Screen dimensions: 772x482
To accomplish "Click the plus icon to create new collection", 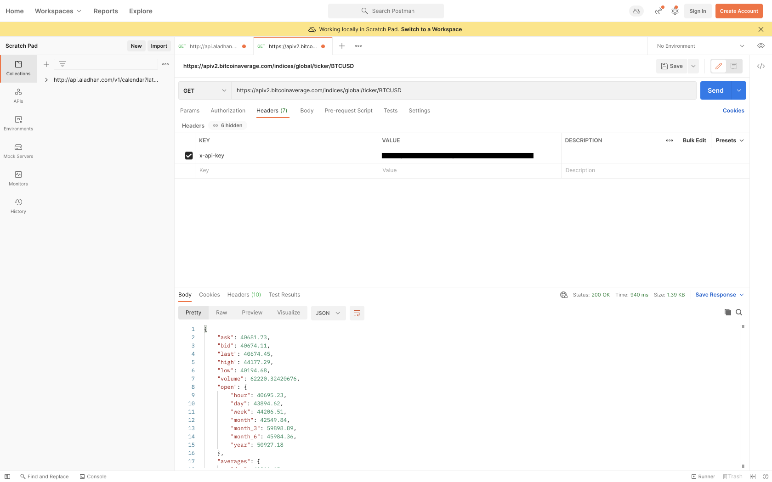I will [x=46, y=64].
